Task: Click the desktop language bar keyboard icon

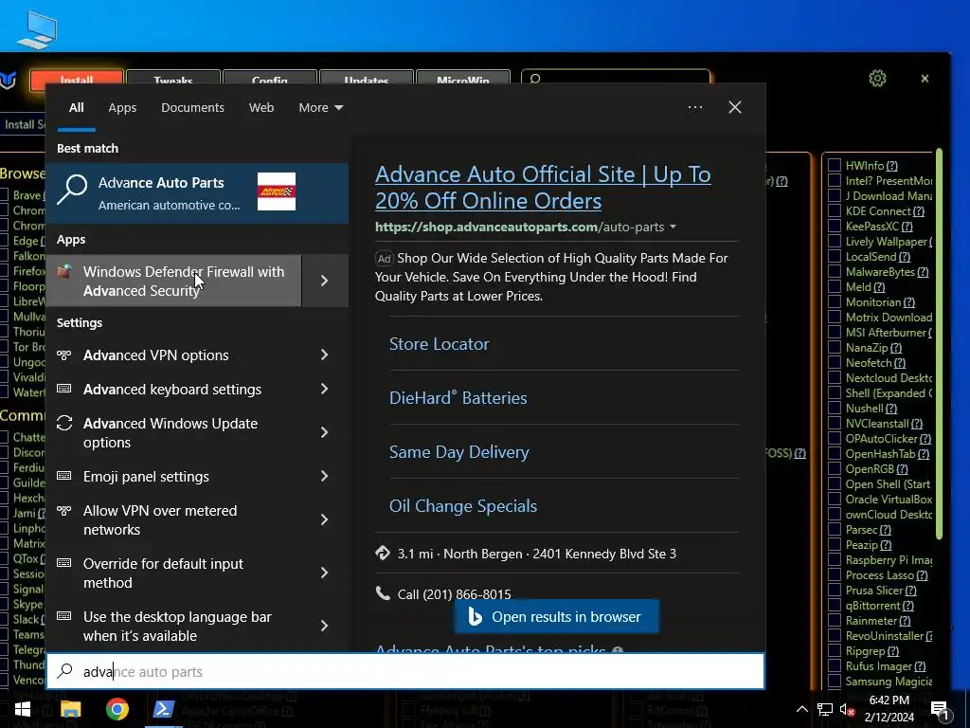Action: (64, 616)
